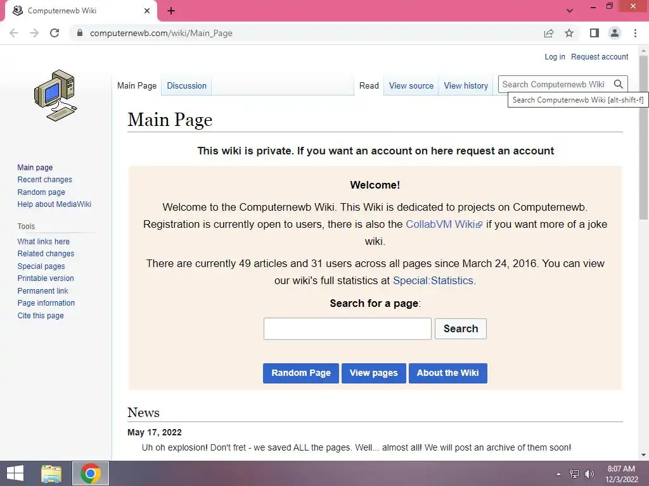Viewport: 649px width, 486px height.
Task: Click the About the Wiki button
Action: point(448,373)
